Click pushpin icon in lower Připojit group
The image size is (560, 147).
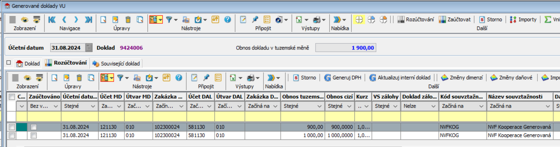pyautogui.click(x=206, y=77)
